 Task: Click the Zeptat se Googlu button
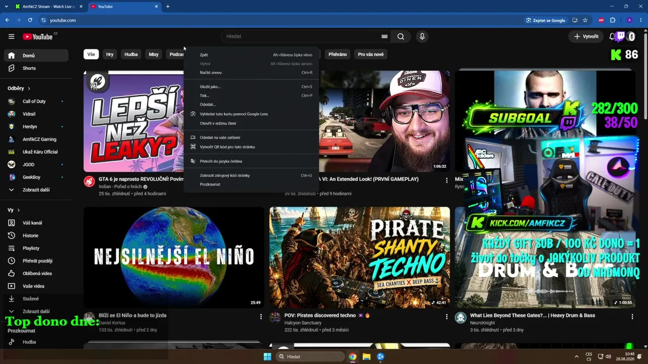546,20
